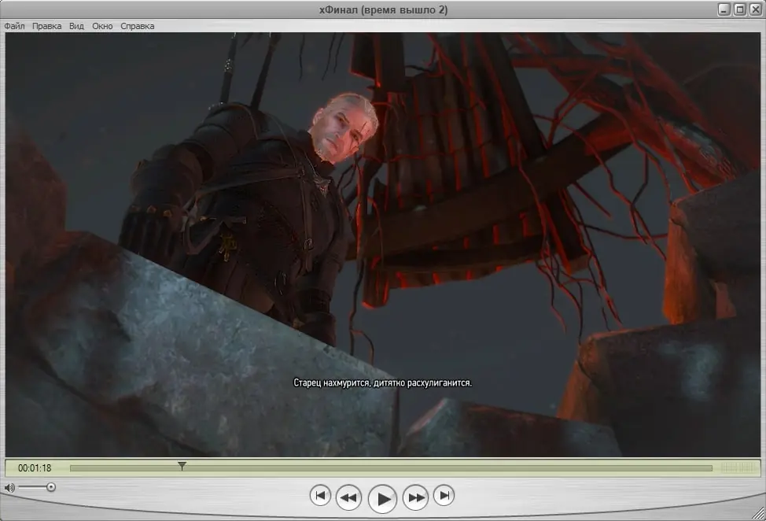Click the rewind button
Viewport: 766px width, 521px height.
point(348,497)
